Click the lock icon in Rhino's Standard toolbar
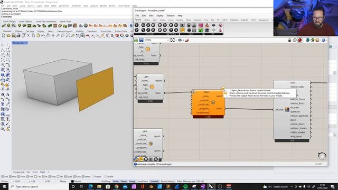 (x=112, y=35)
